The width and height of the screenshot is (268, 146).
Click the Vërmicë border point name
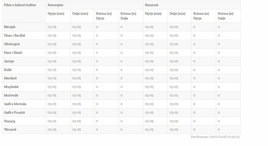pos(10,130)
